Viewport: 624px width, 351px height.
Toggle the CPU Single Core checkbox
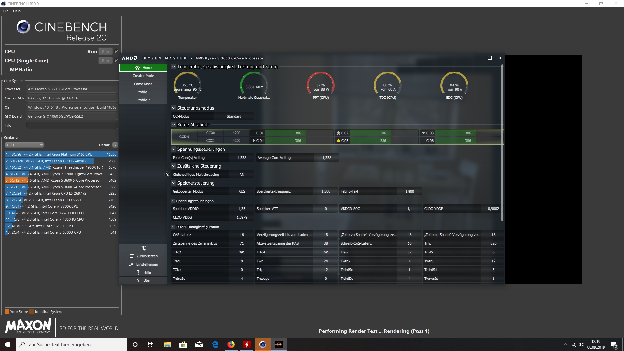coord(116,60)
